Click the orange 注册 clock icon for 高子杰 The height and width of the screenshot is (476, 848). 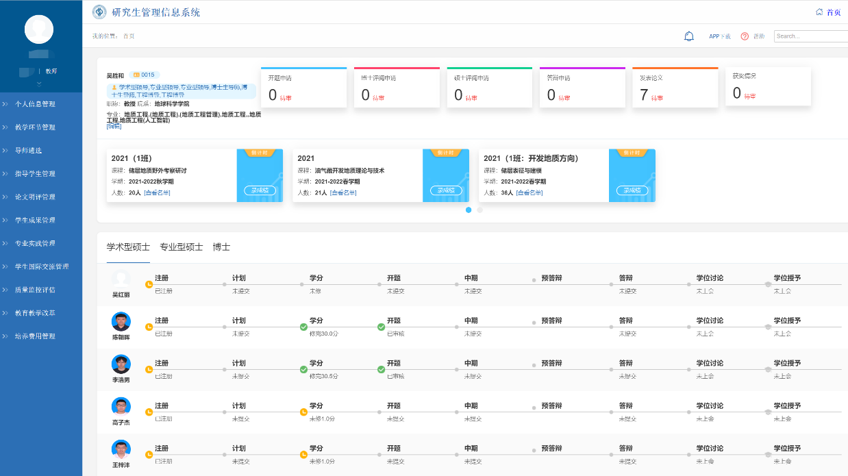pyautogui.click(x=149, y=412)
